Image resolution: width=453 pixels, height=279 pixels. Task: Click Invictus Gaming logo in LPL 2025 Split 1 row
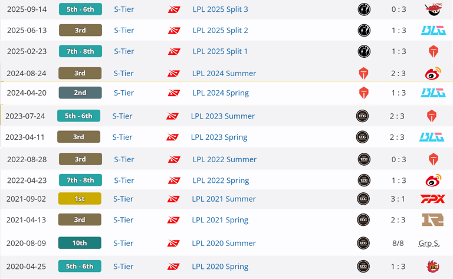364,51
